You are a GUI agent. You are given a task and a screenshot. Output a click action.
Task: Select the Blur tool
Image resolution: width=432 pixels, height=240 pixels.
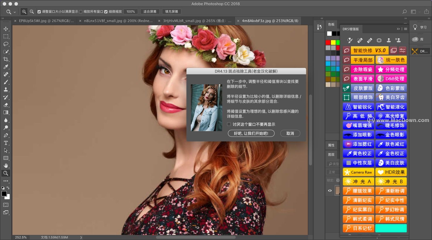[x=6, y=120]
